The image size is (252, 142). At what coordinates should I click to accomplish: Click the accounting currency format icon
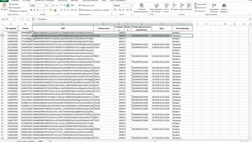click(115, 10)
